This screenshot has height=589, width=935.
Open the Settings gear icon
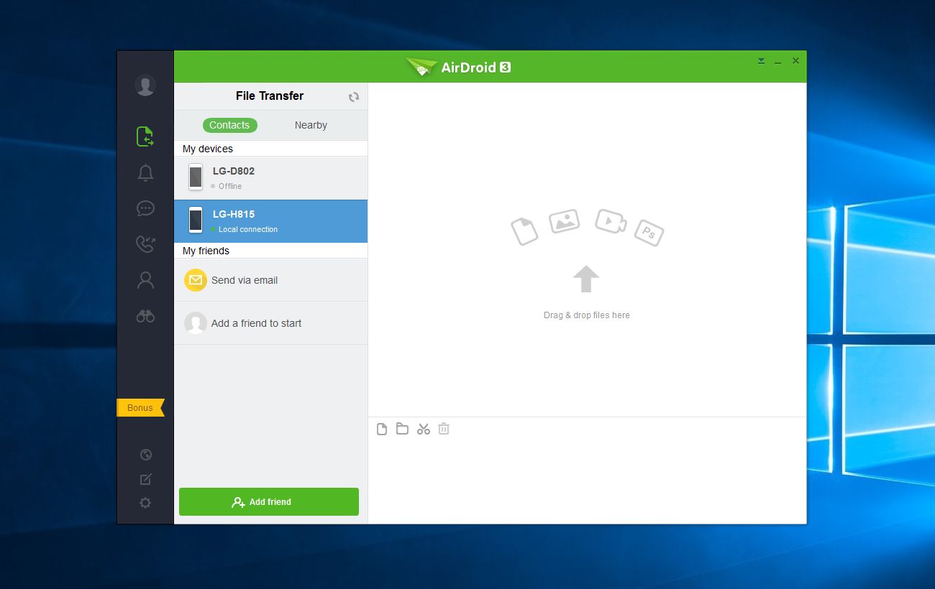coord(145,503)
